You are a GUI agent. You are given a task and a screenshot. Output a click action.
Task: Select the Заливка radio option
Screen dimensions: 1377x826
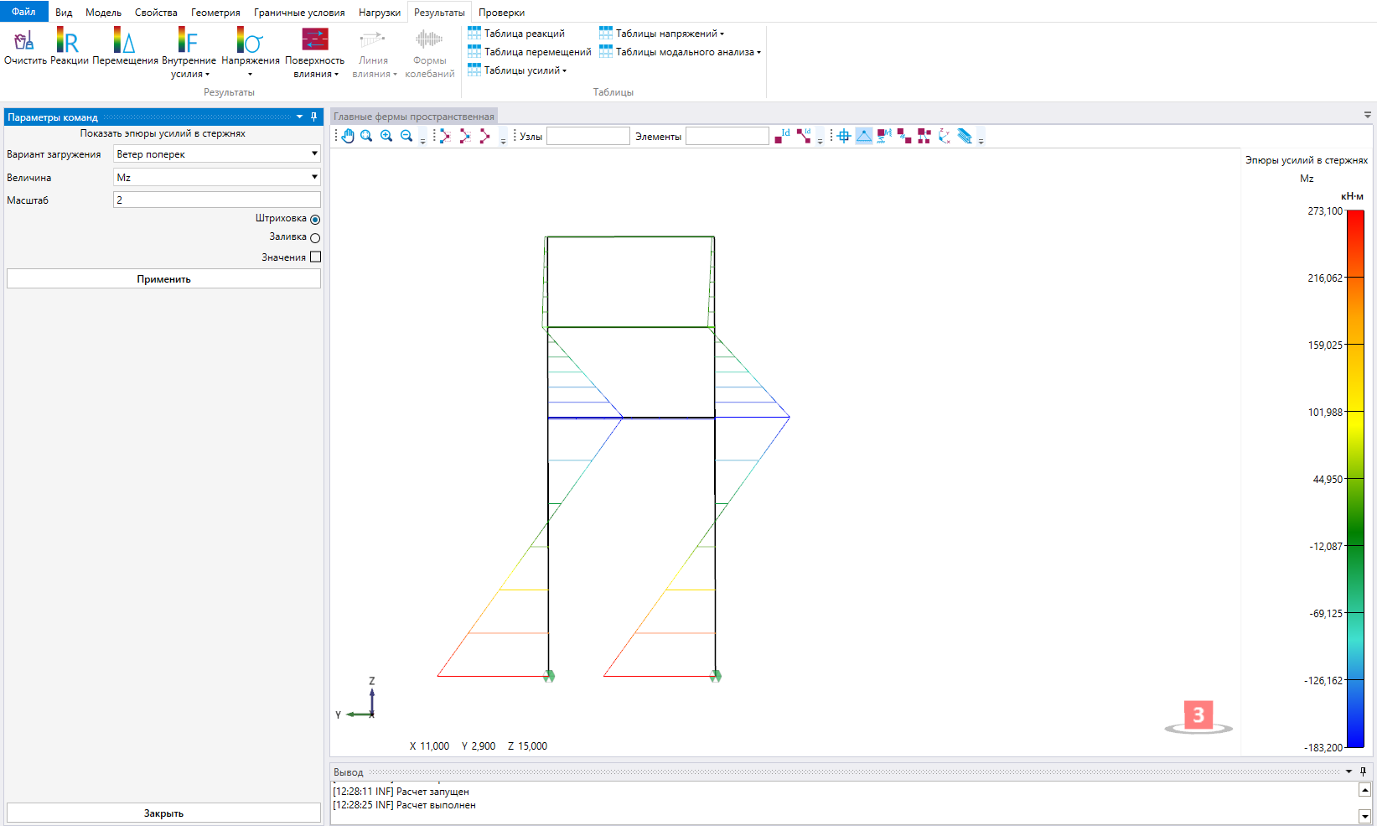pyautogui.click(x=315, y=238)
